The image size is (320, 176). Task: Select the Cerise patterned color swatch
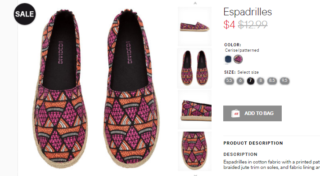238,59
